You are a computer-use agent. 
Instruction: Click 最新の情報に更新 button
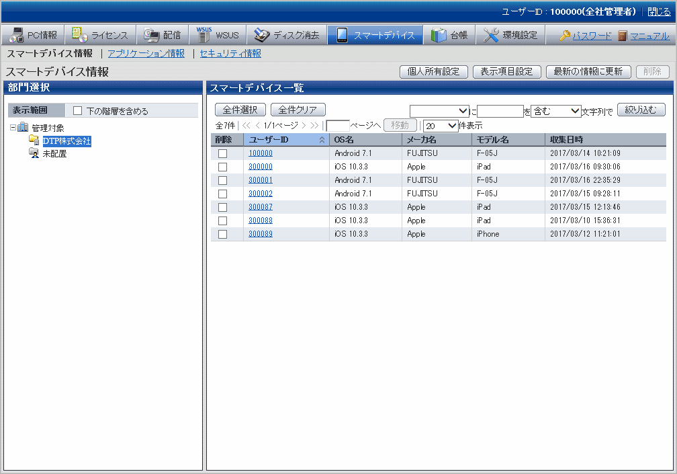tap(588, 72)
